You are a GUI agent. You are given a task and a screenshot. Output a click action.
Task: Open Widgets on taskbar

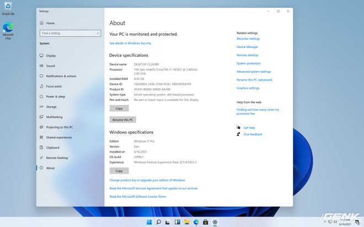click(x=178, y=222)
